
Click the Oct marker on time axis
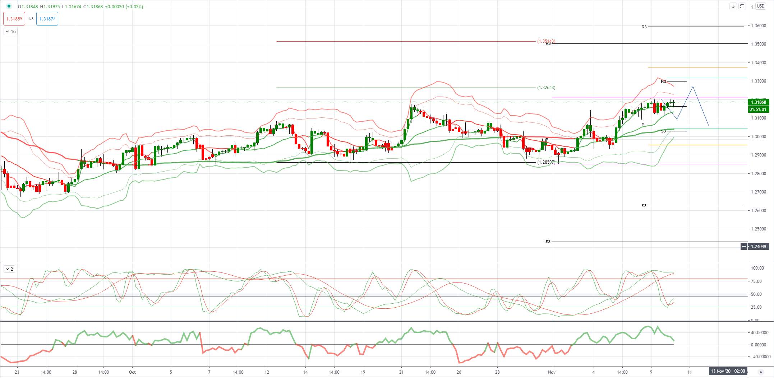(132, 372)
